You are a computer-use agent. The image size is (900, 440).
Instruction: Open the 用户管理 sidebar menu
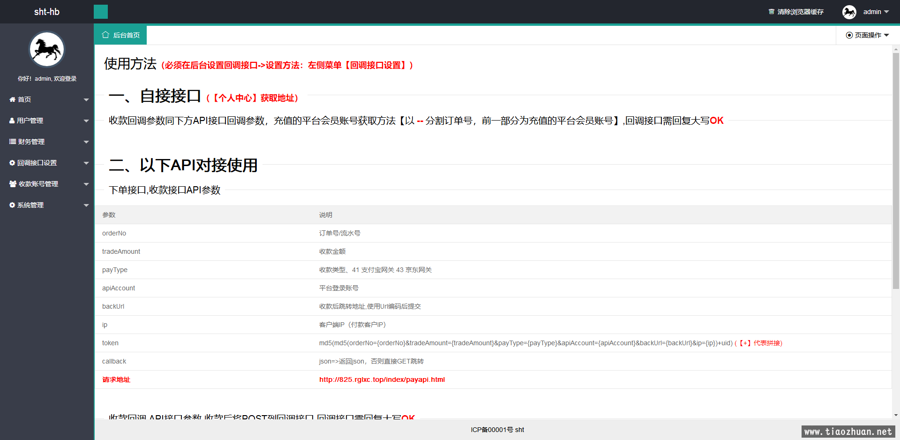pos(47,121)
